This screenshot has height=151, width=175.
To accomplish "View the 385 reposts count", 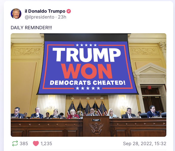I will [x=24, y=144].
